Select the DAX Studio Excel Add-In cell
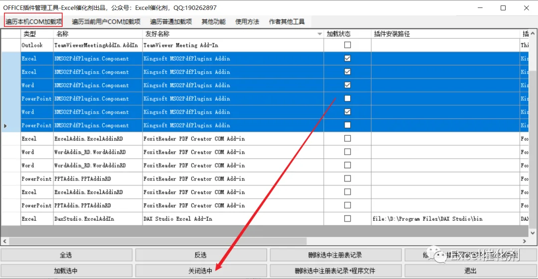Viewport: 538px width, 279px height. (x=233, y=219)
